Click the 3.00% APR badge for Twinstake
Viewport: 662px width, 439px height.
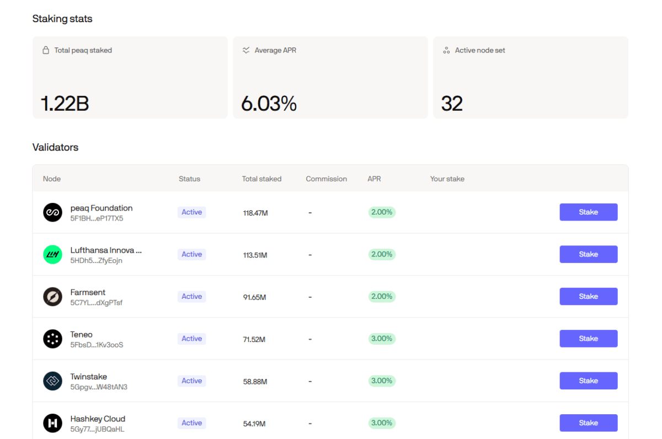[x=382, y=381]
